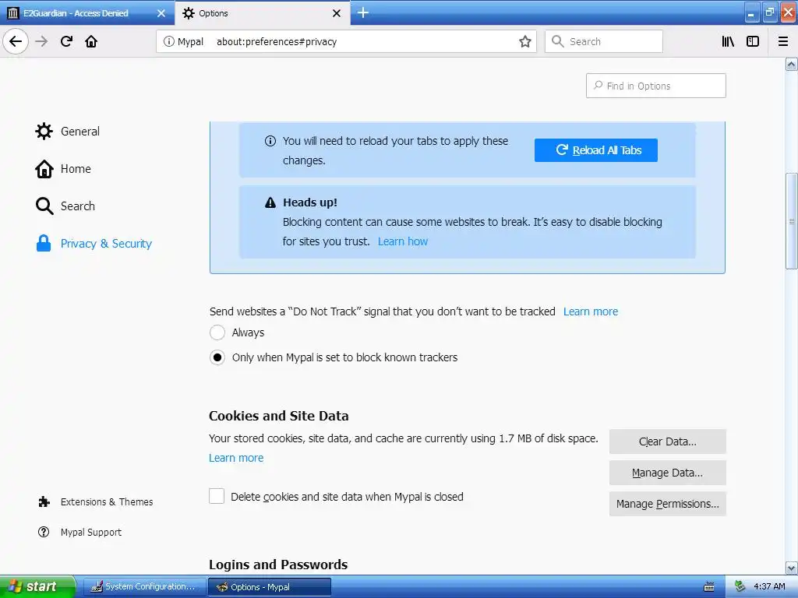Switch to System Configuration taskbar window
798x598 pixels.
click(144, 586)
